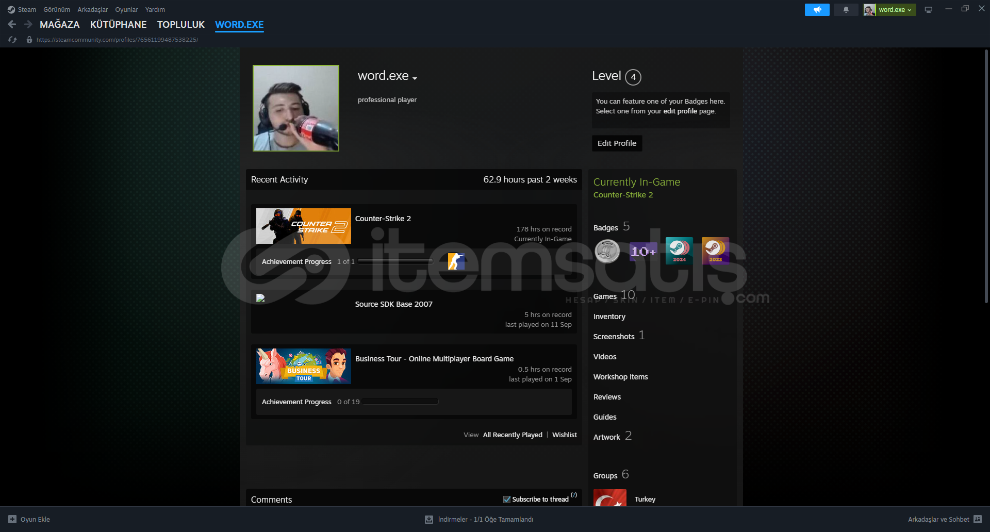Click the profile URL address field

click(x=117, y=40)
